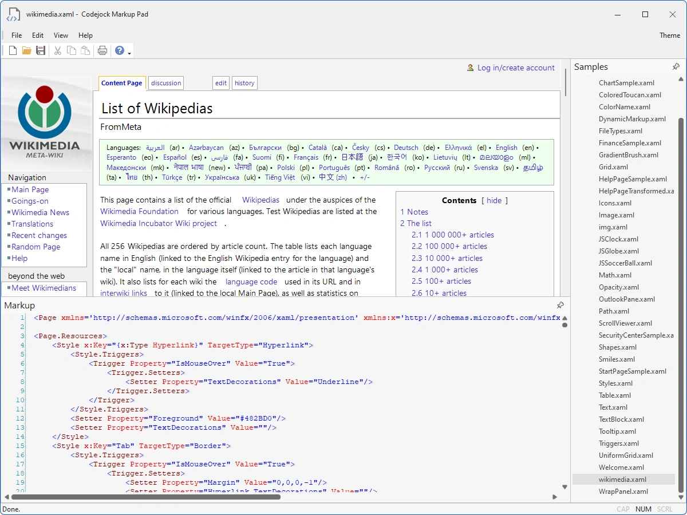
Task: Click the Markup scroll right arrow
Action: coord(555,497)
